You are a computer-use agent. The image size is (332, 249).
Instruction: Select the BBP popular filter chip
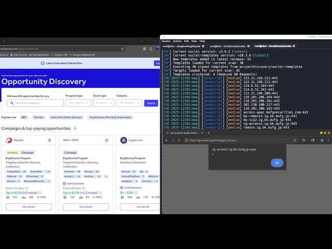tap(24, 117)
